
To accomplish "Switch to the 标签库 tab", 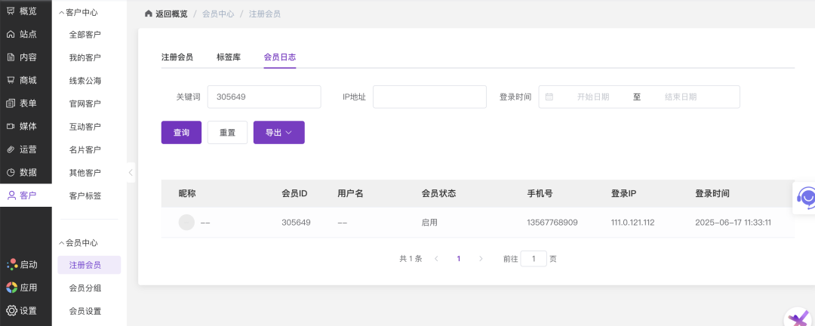I will (x=228, y=57).
